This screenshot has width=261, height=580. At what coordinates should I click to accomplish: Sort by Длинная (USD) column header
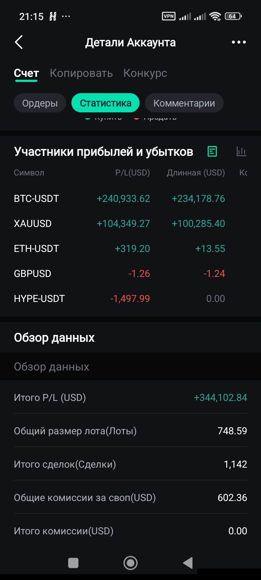(x=196, y=173)
